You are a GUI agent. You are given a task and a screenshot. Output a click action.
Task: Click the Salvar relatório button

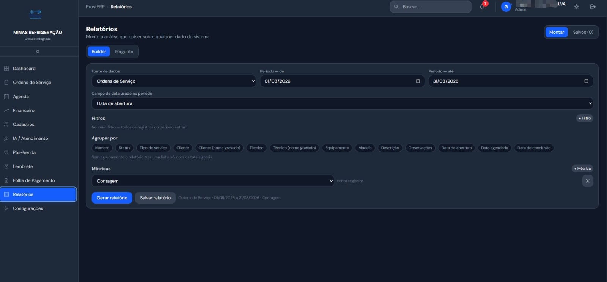[155, 198]
